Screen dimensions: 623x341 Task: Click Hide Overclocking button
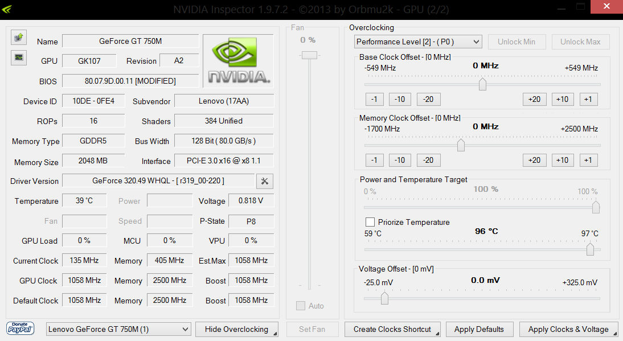237,329
